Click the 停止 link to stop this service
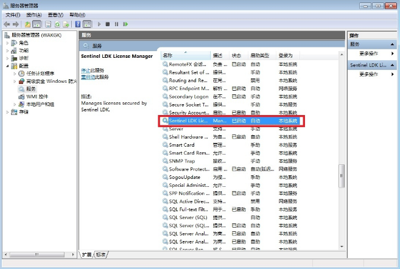 pyautogui.click(x=85, y=70)
